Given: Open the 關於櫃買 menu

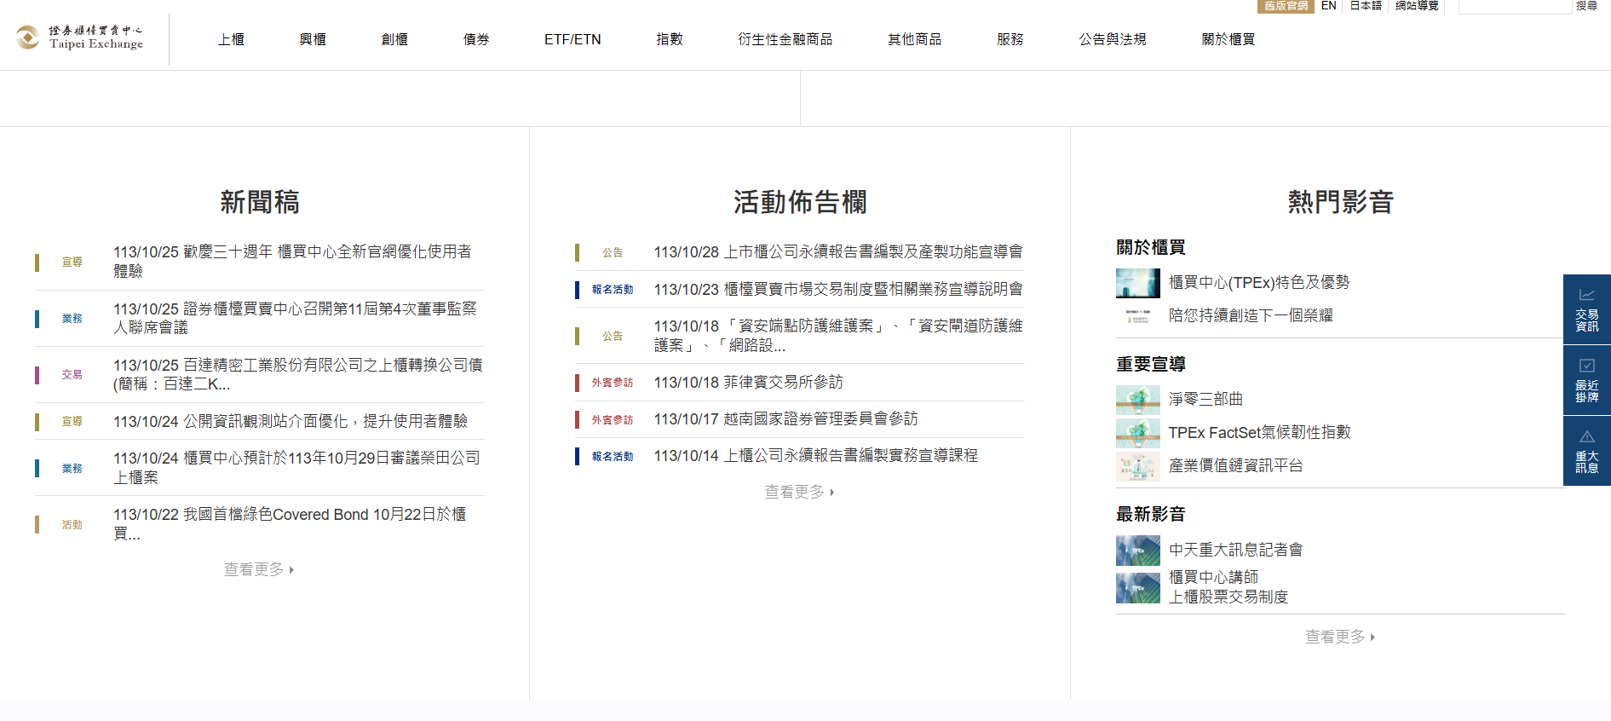Looking at the screenshot, I should (1228, 39).
